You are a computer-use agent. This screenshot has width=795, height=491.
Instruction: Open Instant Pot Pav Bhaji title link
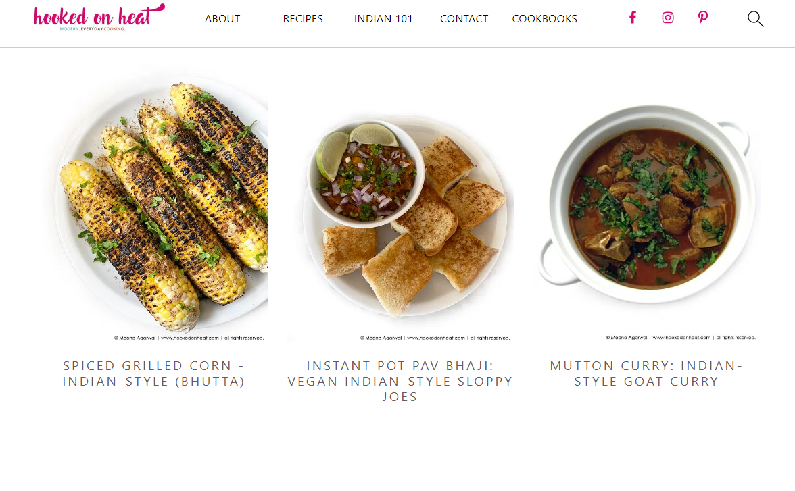pos(400,381)
